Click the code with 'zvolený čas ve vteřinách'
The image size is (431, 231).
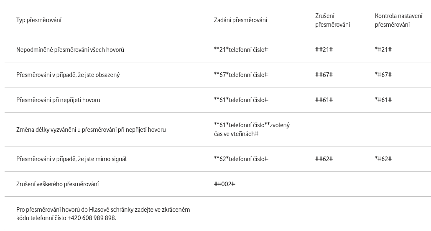[x=252, y=130]
